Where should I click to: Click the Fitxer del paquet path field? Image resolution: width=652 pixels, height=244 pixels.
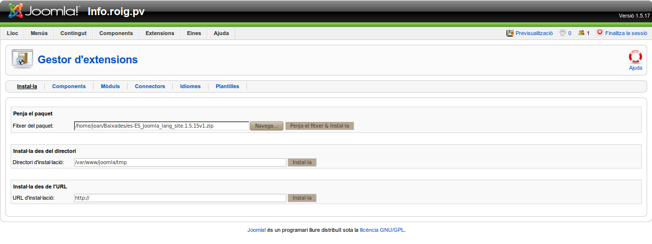tap(162, 126)
